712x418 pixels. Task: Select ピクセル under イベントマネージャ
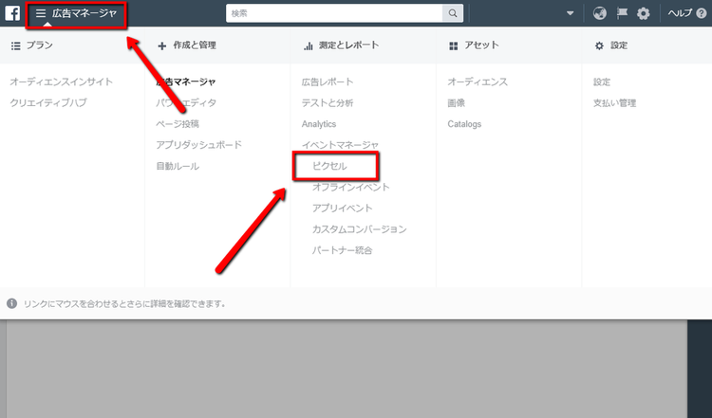click(329, 166)
